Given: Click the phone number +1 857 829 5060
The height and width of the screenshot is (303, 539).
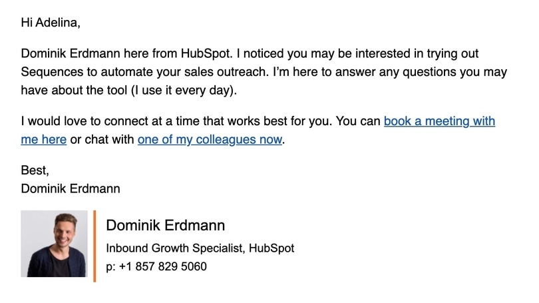Looking at the screenshot, I should (162, 266).
